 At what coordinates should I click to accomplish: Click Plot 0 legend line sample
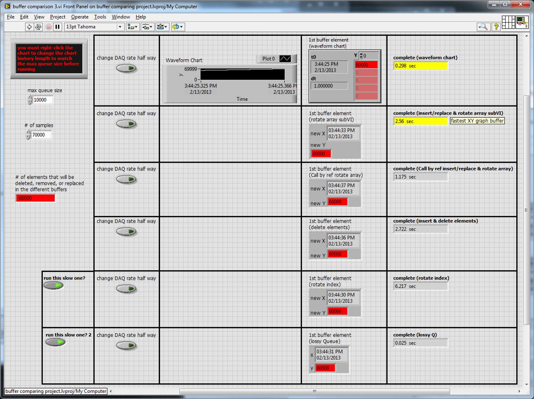click(285, 59)
